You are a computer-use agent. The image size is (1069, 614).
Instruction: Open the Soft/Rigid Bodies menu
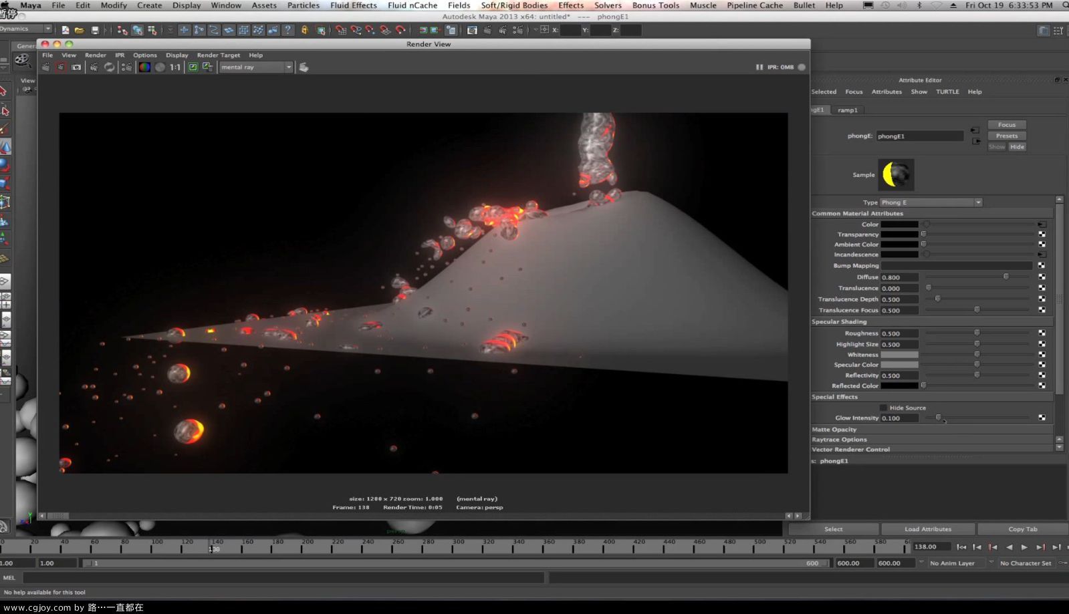(514, 5)
